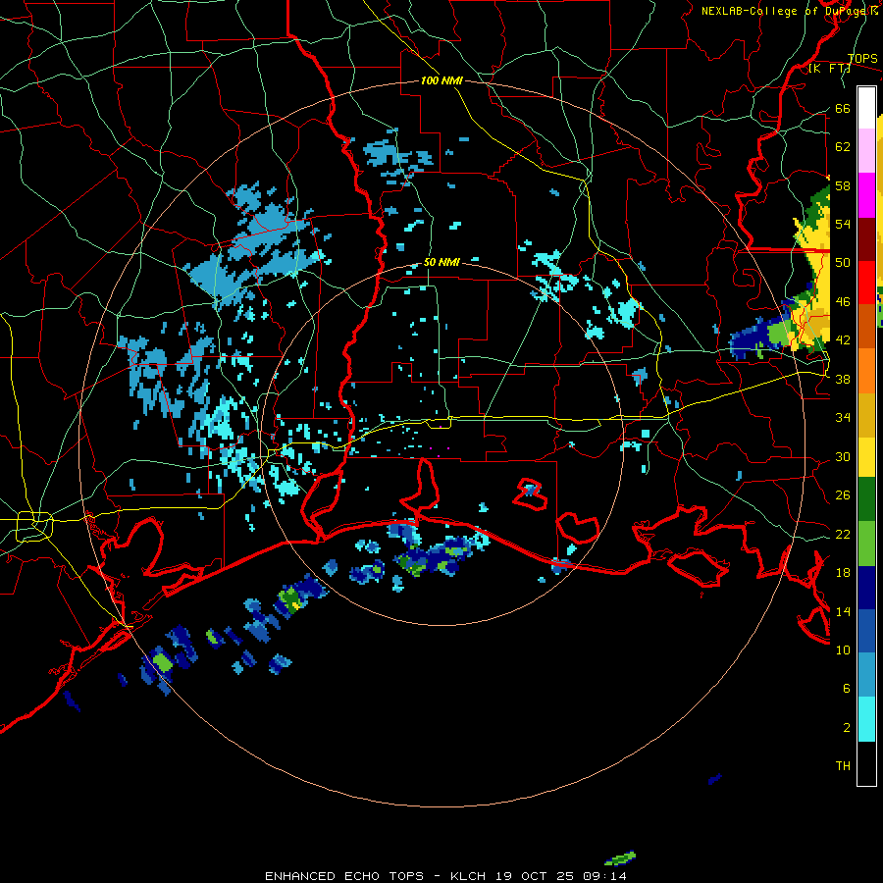Click the yellow 30 kft legend swatch

coord(866,456)
